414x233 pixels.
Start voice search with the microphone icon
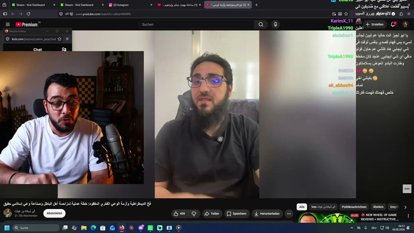276,25
